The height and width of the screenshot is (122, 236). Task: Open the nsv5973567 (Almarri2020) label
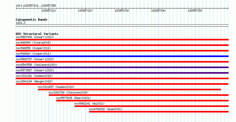click(x=35, y=70)
